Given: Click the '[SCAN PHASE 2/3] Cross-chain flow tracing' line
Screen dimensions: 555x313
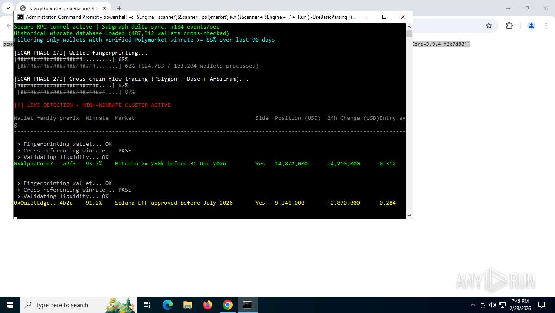Looking at the screenshot, I should click(x=131, y=79).
